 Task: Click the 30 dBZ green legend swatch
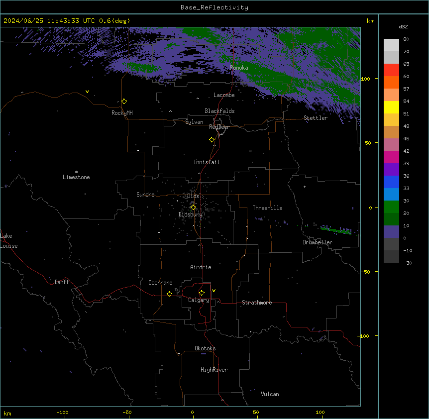(391, 207)
